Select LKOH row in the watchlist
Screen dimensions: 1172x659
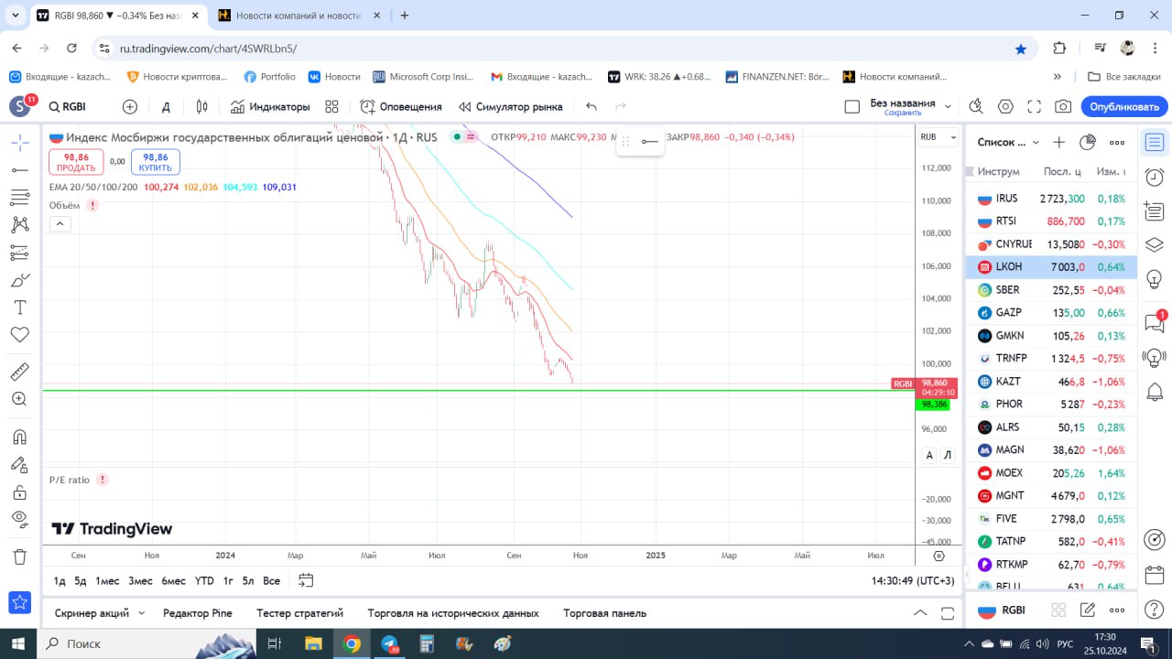click(x=1050, y=266)
